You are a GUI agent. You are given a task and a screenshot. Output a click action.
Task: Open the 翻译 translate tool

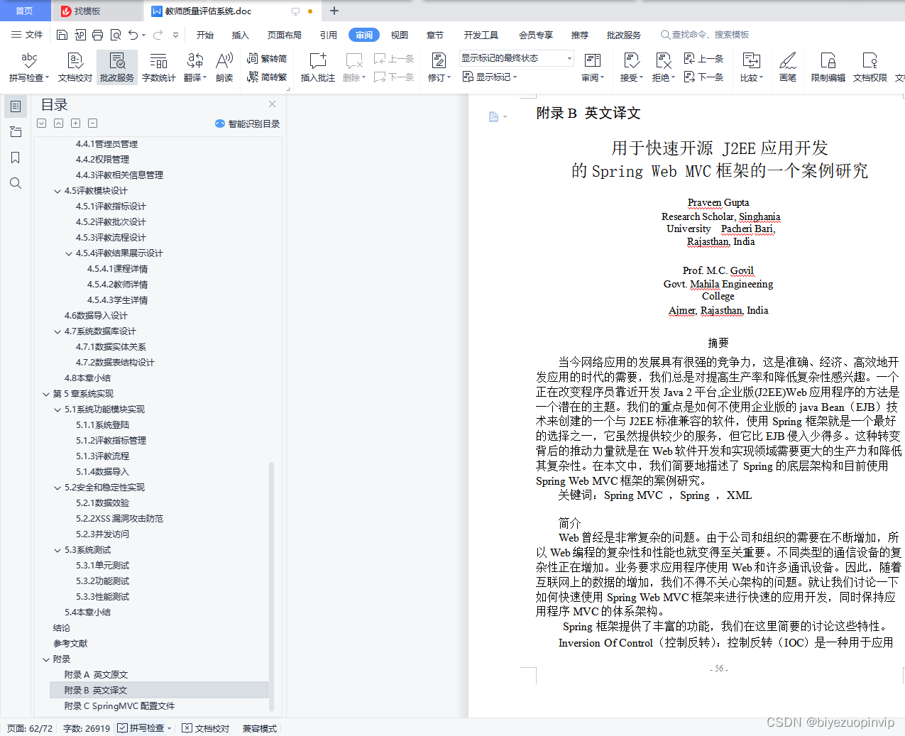click(195, 67)
